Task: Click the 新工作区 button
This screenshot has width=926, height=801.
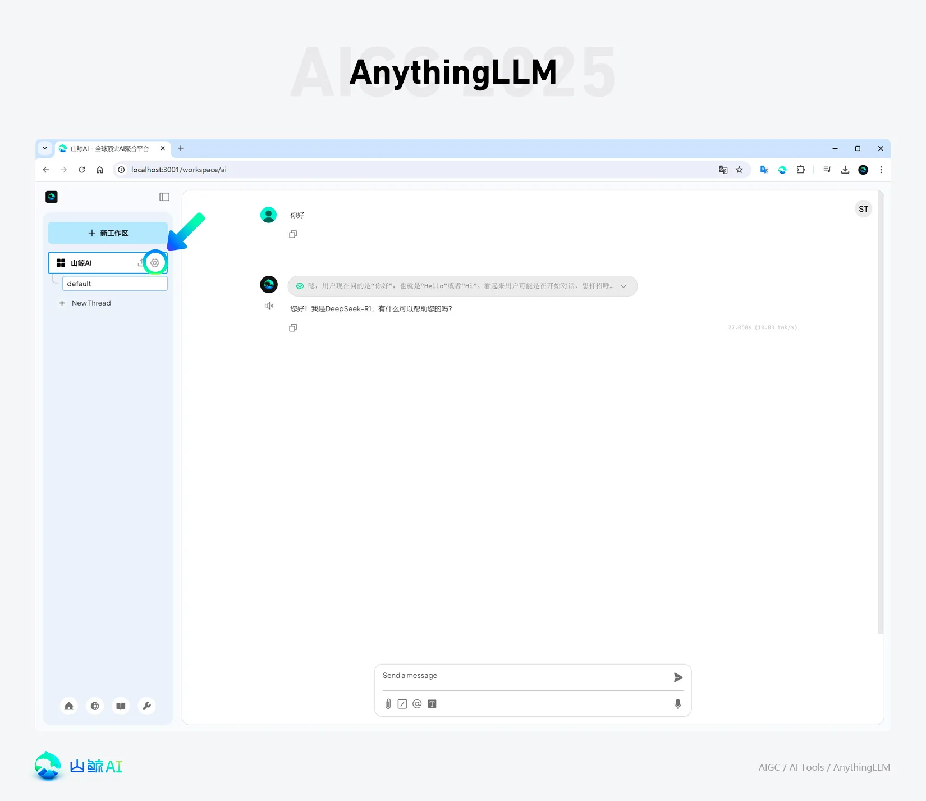Action: [x=108, y=233]
